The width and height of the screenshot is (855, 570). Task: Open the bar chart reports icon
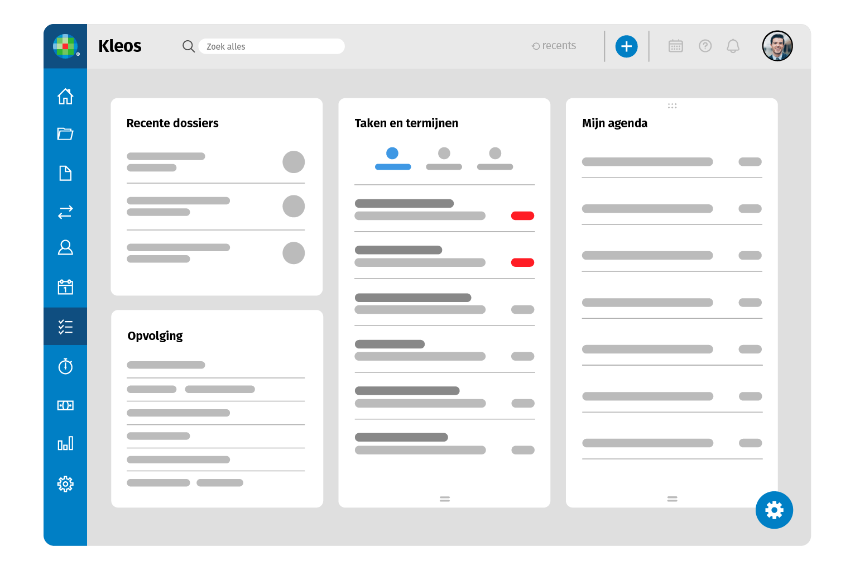click(65, 444)
